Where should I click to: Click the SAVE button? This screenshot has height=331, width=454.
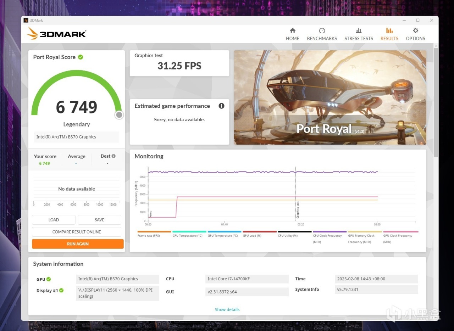(x=99, y=220)
